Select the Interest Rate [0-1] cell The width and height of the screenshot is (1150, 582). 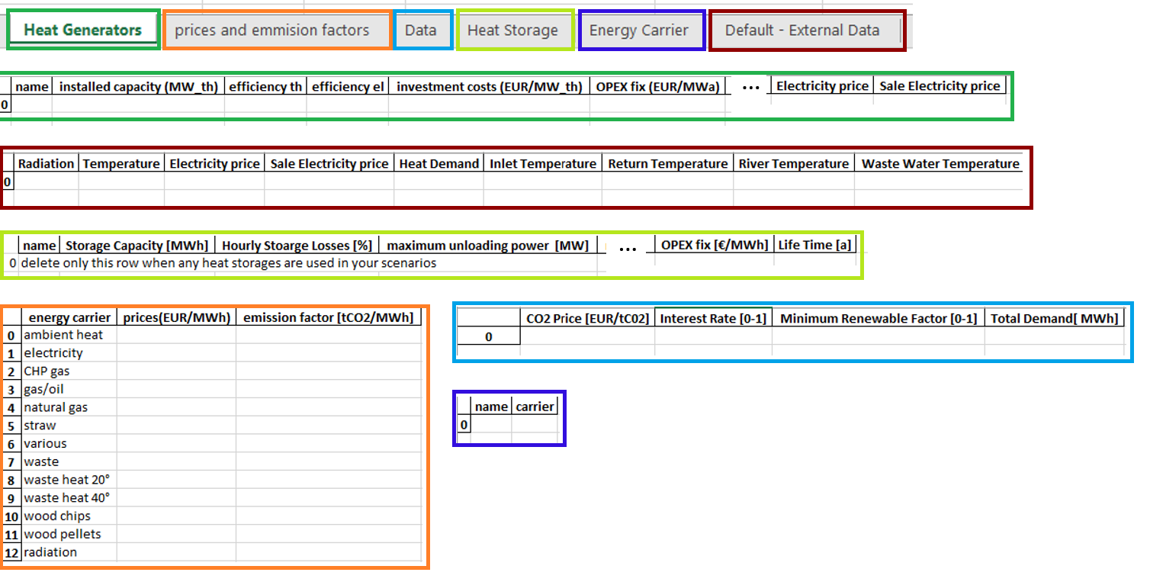(x=713, y=318)
